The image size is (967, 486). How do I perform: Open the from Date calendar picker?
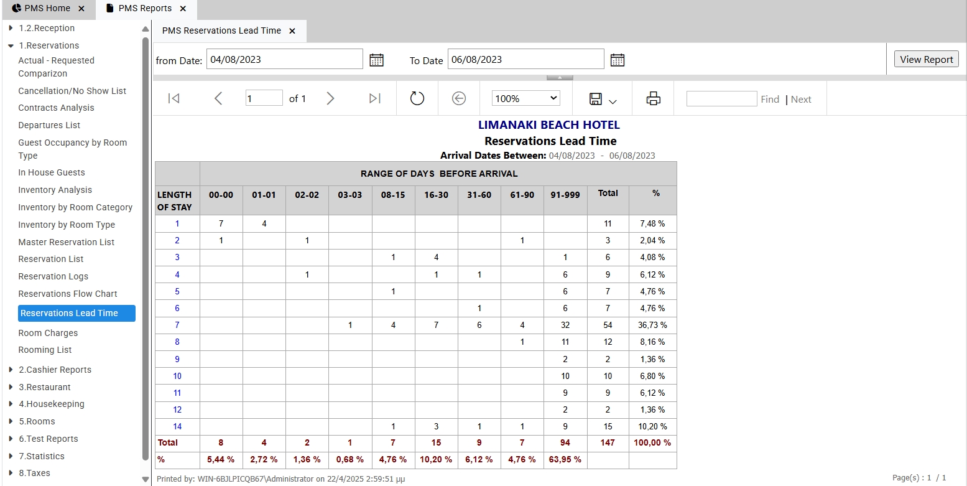tap(376, 60)
